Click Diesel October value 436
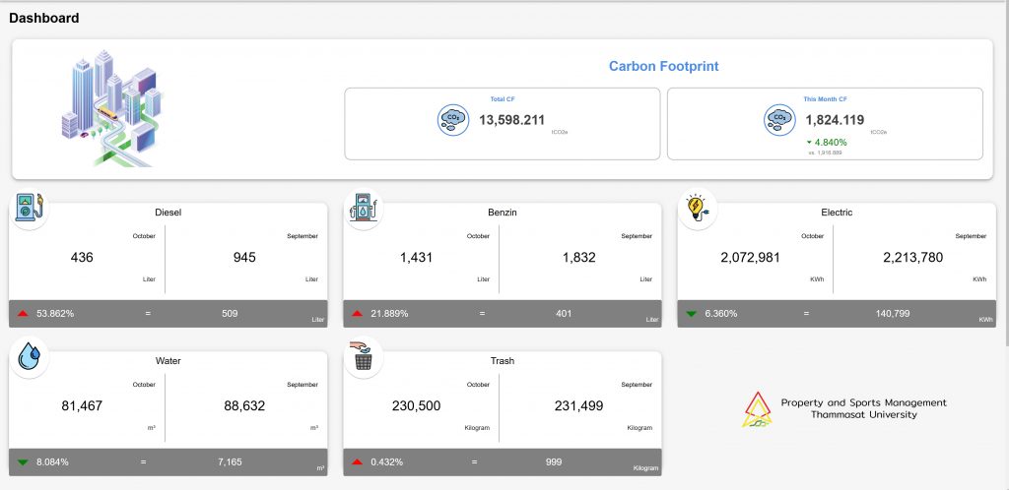 (x=82, y=258)
